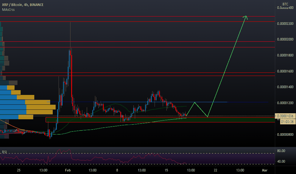Image resolution: width=296 pixels, height=174 pixels.
Task: Click the 25 date label on time axis
Action: point(18,170)
